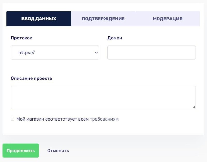
Task: Open the требованиям link
Action: (x=104, y=119)
